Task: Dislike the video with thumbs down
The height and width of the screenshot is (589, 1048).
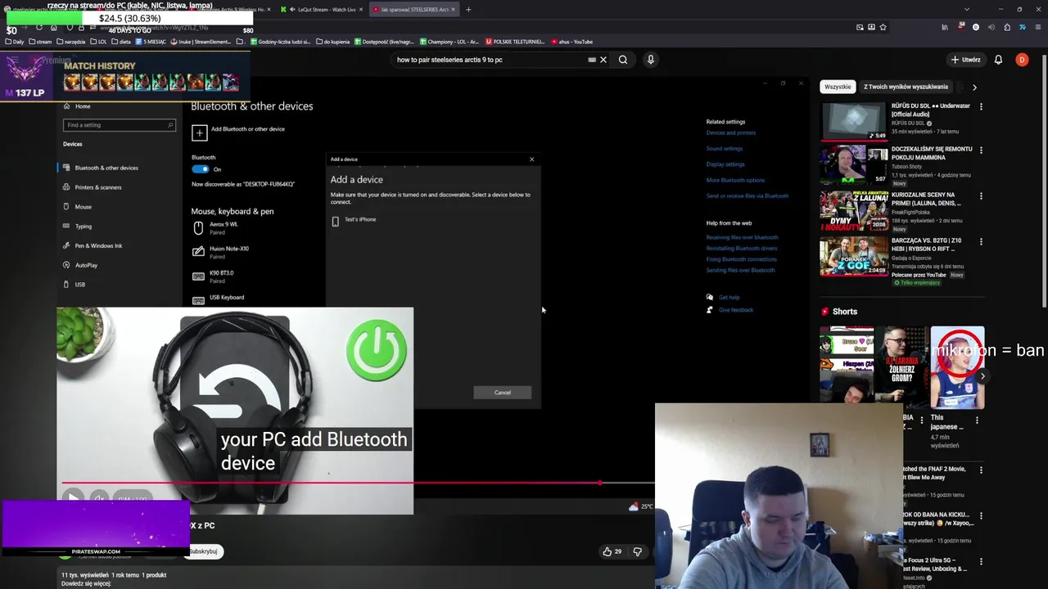Action: [638, 551]
